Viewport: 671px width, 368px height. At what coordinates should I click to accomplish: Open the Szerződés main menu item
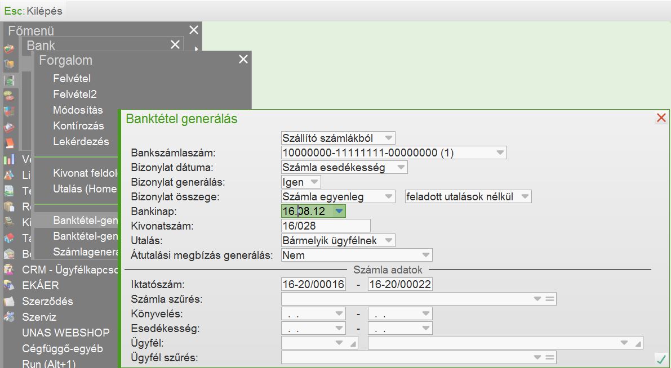pos(47,302)
